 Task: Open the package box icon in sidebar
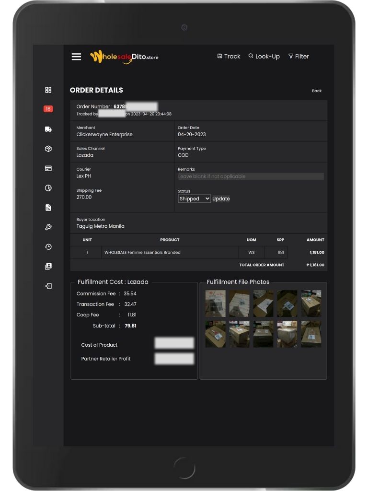click(x=48, y=149)
